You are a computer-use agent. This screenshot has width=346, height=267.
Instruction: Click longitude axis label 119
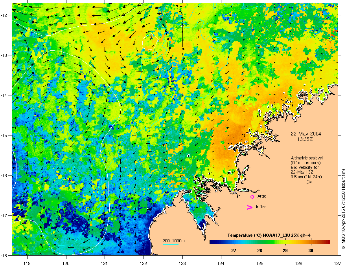[x=27, y=263]
